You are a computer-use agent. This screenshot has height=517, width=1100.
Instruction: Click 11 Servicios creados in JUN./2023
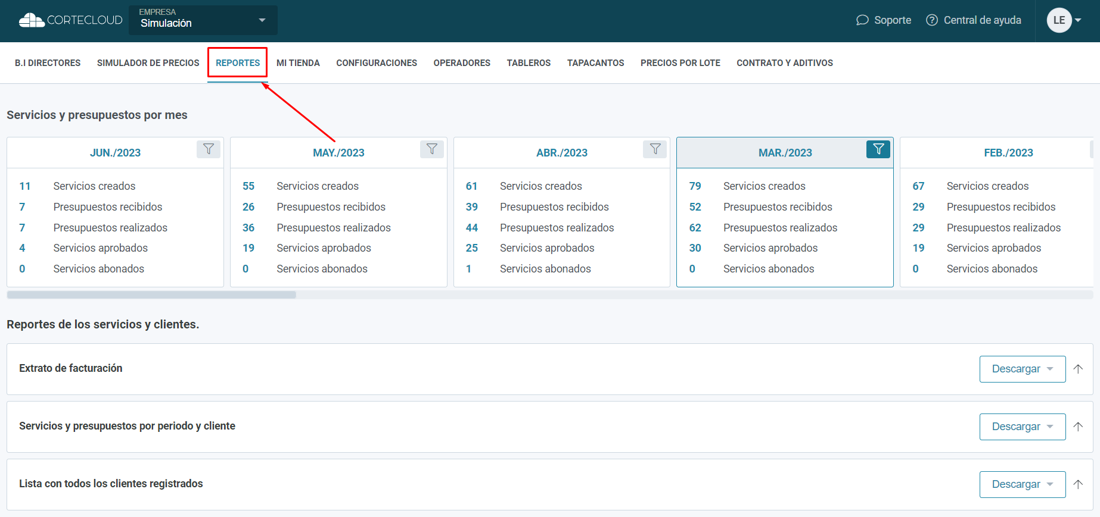pyautogui.click(x=77, y=186)
